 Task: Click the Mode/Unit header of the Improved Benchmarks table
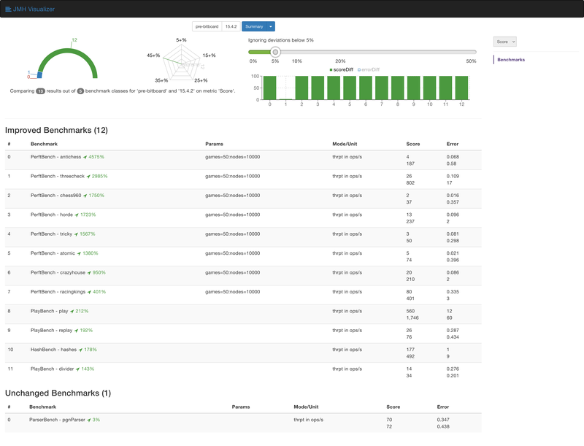tap(345, 144)
